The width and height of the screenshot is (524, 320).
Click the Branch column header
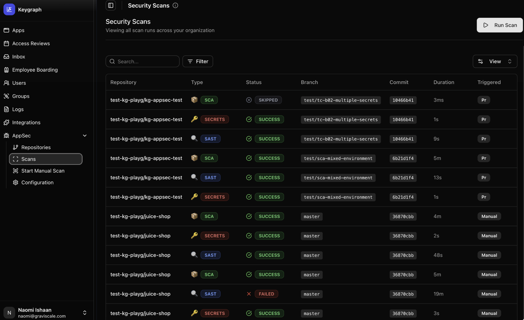tap(309, 82)
